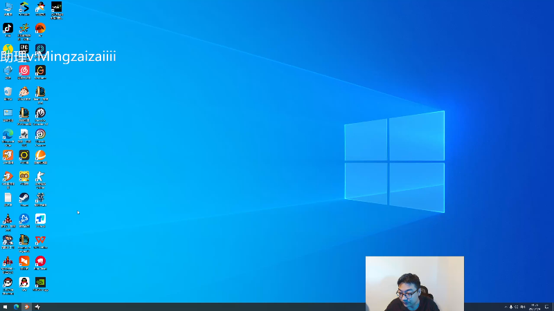Screen dimensions: 554x311
Task: Launch the Microsoft Edge desktop shortcut
Action: pos(8,138)
